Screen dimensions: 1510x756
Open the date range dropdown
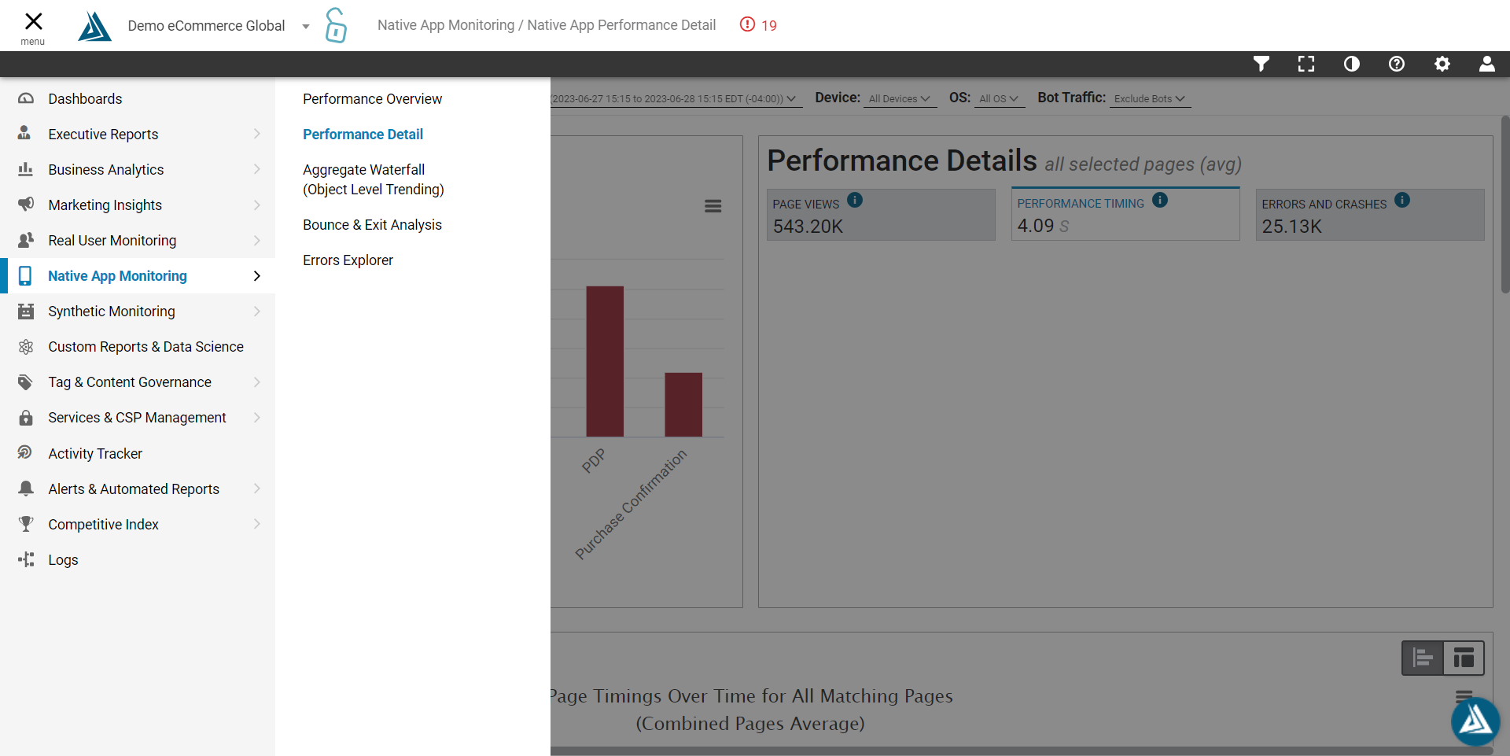click(675, 99)
